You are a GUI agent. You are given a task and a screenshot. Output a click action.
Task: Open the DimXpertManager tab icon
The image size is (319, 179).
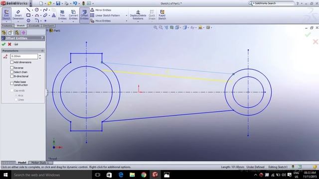pos(23,32)
